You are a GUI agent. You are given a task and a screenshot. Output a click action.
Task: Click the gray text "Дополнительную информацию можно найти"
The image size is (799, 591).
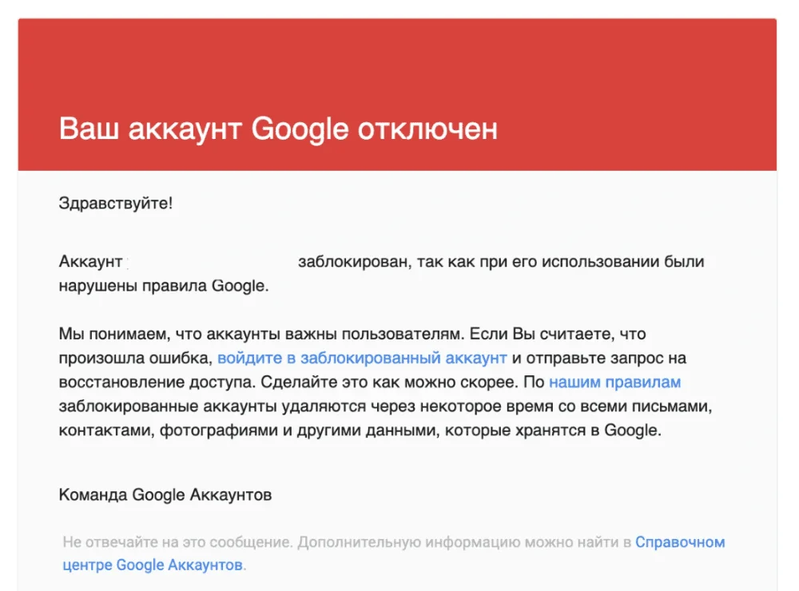459,543
